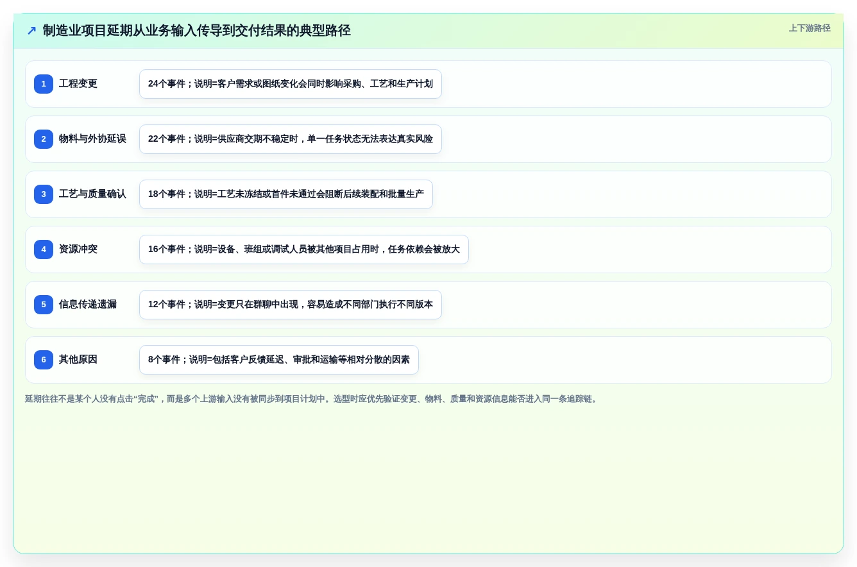Click number badge 2 for 物料与外协延误
The height and width of the screenshot is (567, 857).
click(x=44, y=139)
